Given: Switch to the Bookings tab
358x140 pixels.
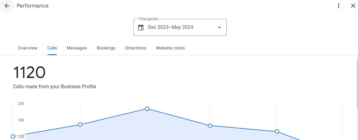Looking at the screenshot, I should tap(106, 48).
